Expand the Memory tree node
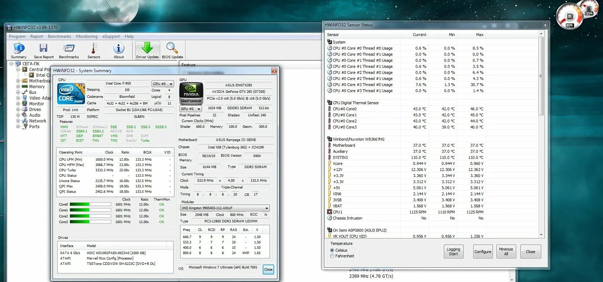603x282 pixels. (18, 87)
